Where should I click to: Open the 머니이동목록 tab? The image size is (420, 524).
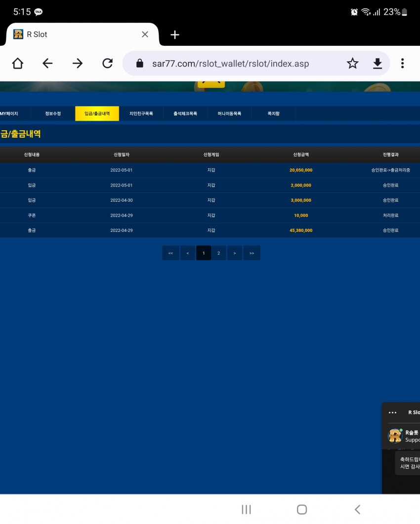pyautogui.click(x=230, y=113)
